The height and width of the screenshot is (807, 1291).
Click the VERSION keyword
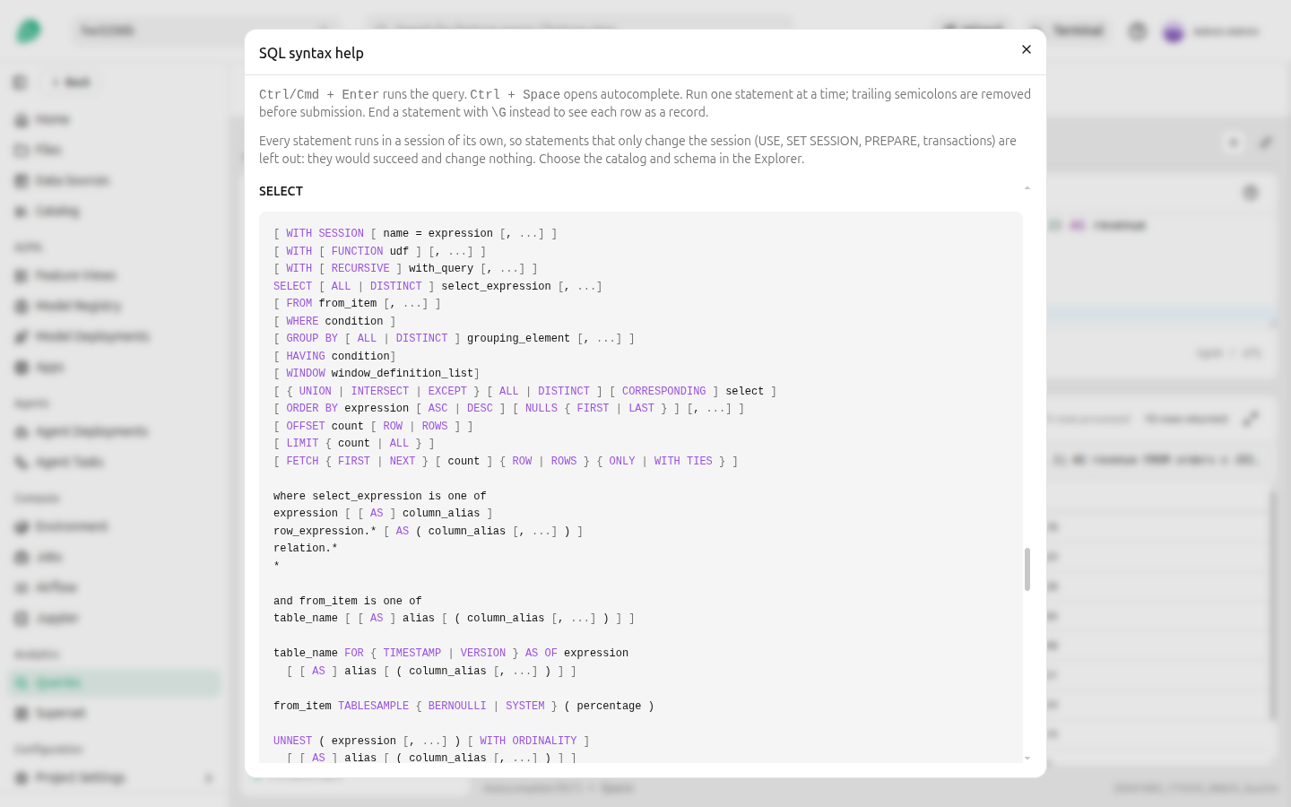point(483,653)
